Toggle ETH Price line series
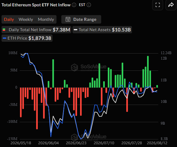177x147 pixels. pos(27,38)
